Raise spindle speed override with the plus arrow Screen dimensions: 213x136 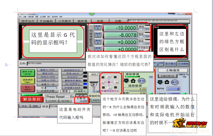point(167,82)
